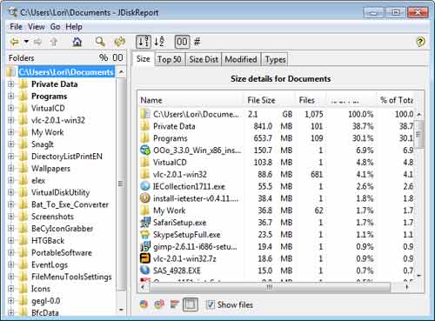Expand the VirtualCD tree node
This screenshot has height=321, width=435.
tap(10, 108)
